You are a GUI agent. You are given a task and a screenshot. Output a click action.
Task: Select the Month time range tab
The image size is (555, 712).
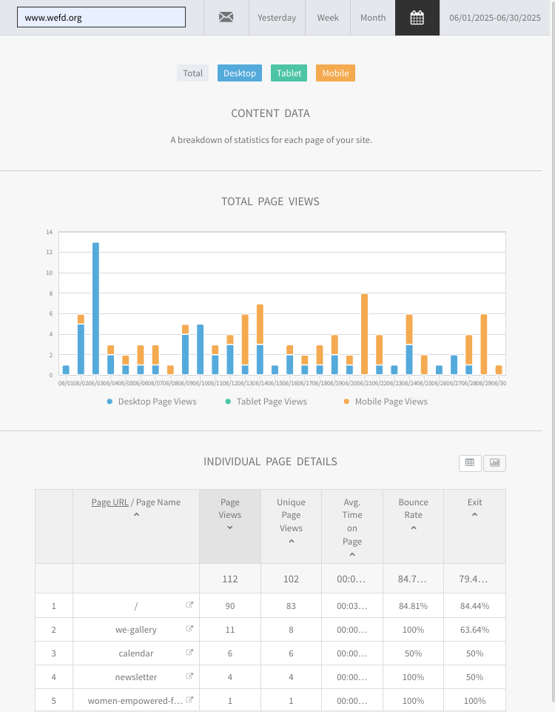(x=373, y=18)
